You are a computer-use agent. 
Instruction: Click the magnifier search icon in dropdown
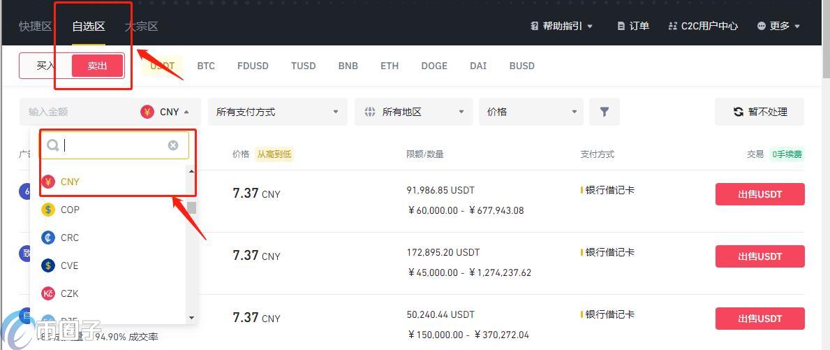tap(53, 145)
